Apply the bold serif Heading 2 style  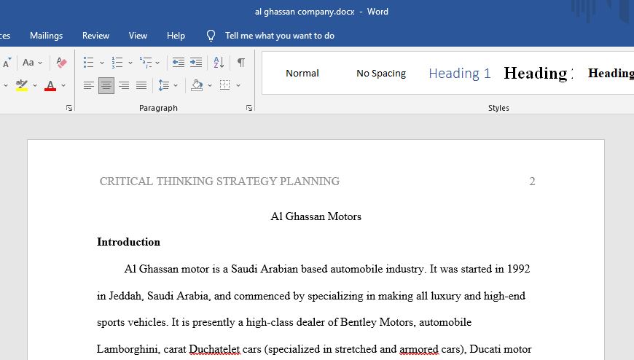pos(539,73)
